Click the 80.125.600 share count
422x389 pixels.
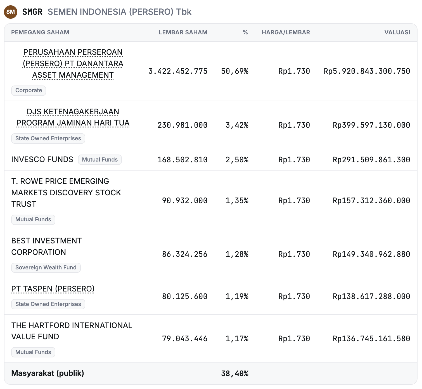[x=185, y=296]
